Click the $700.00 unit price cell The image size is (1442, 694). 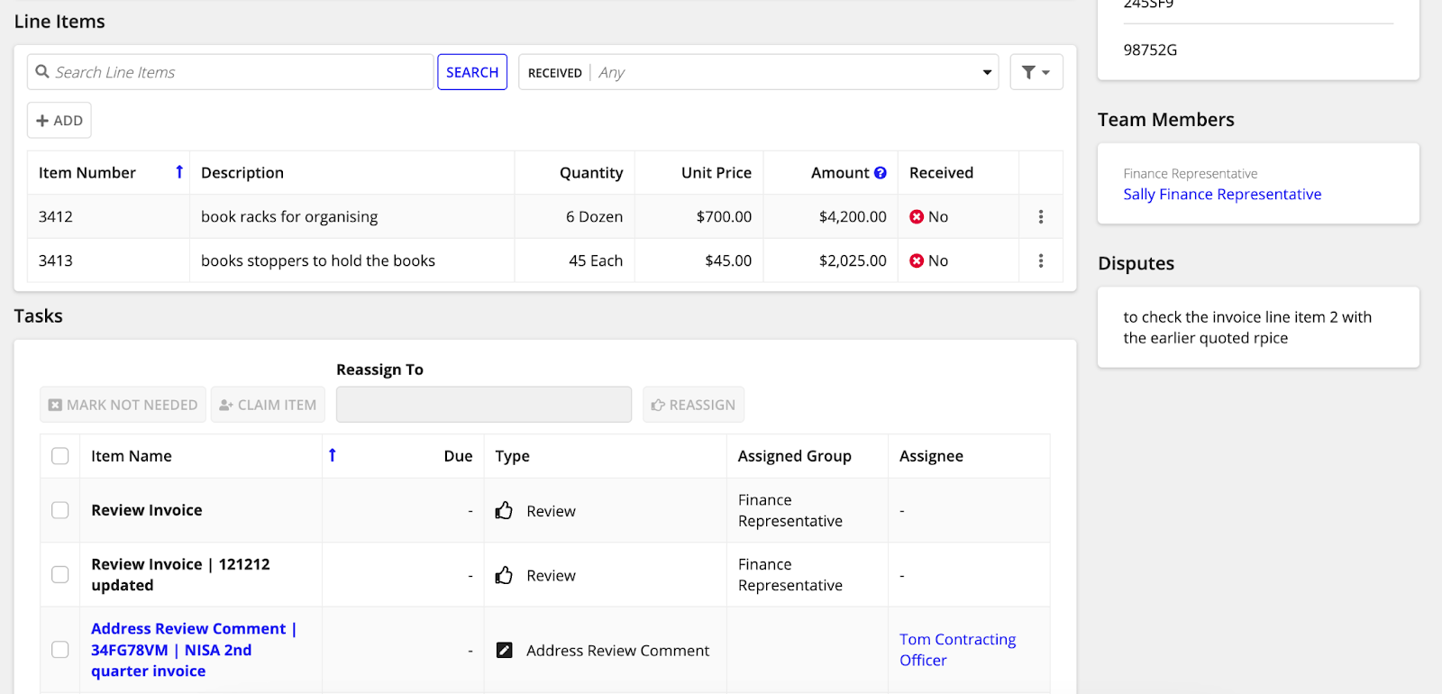[x=724, y=216]
